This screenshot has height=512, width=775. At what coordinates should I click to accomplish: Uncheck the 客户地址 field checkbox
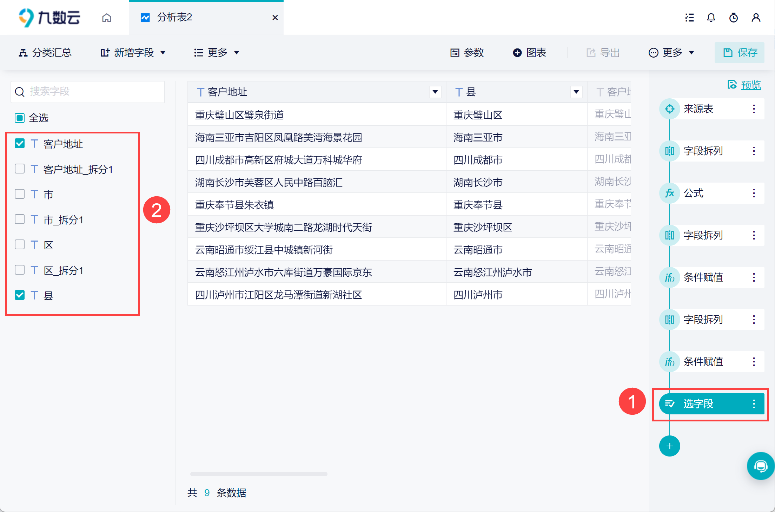pyautogui.click(x=20, y=143)
